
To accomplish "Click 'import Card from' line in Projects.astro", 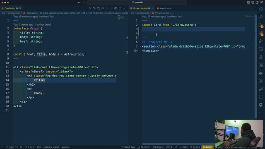I will (x=169, y=25).
